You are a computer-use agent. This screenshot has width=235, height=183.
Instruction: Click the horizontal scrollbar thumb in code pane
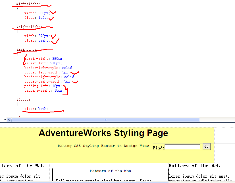[x=105, y=120]
